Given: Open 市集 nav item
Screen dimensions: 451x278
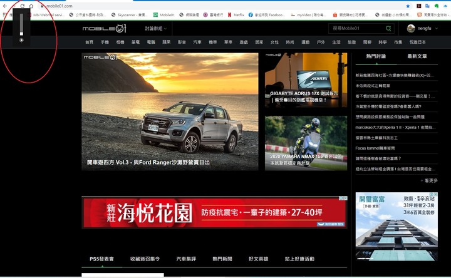Looking at the screenshot, I should (398, 42).
